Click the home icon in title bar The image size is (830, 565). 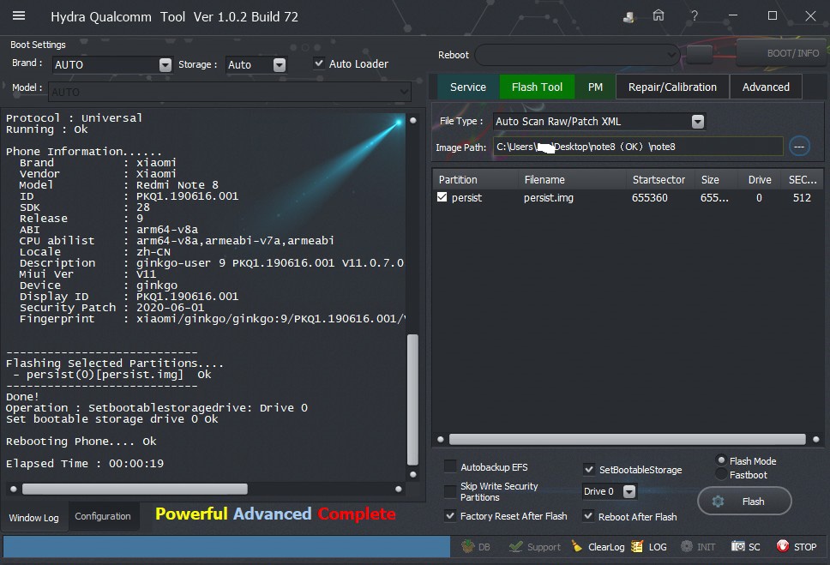point(659,16)
